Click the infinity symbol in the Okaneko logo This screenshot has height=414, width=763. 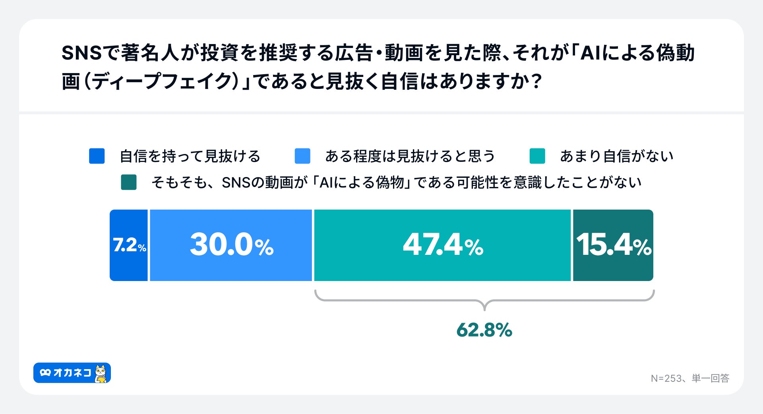[x=45, y=373]
